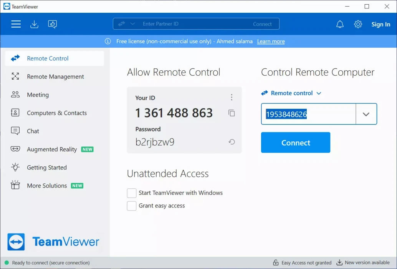Click the partner ID field showing 1953848626
Screen dimensions: 397x269
(x=308, y=114)
